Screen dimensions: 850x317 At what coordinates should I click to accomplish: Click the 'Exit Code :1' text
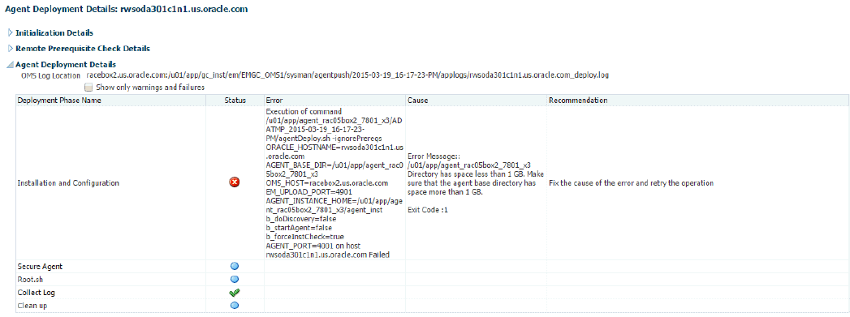(x=428, y=209)
